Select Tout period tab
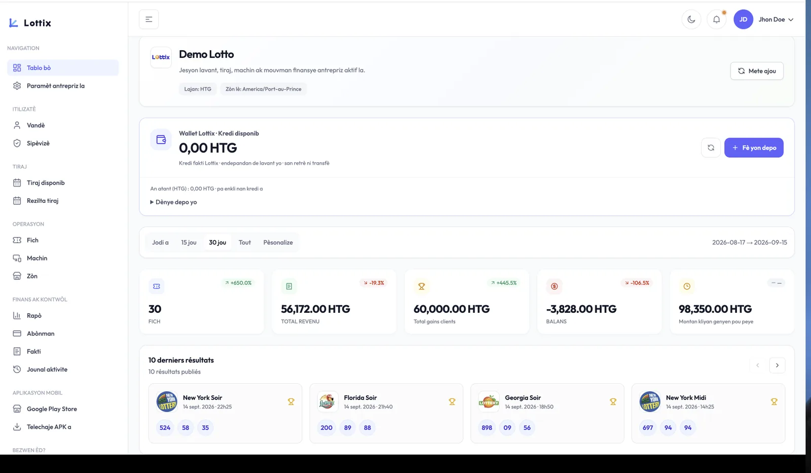 245,242
